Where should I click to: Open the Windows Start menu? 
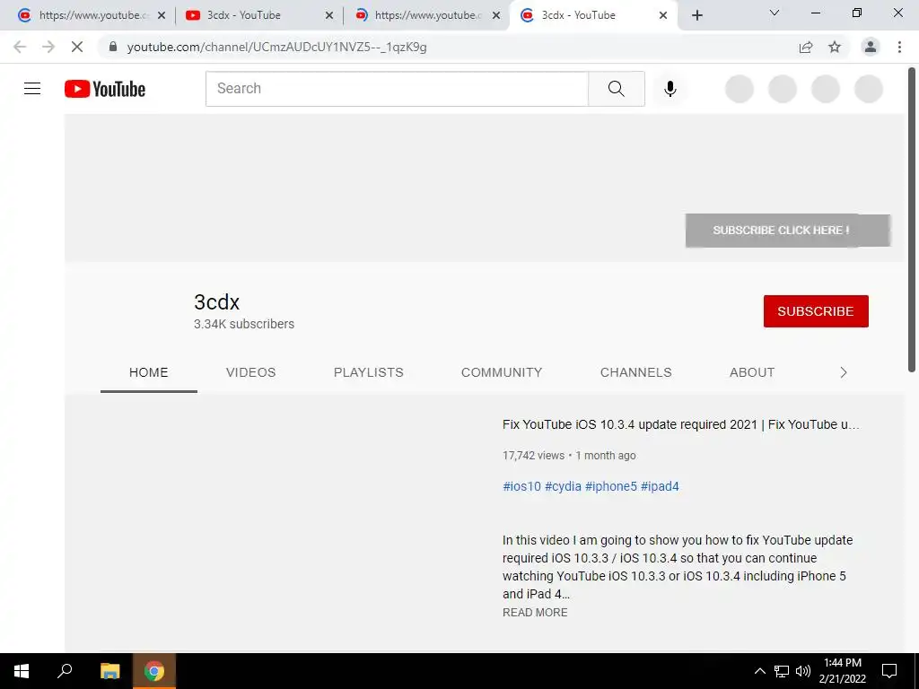(x=22, y=671)
